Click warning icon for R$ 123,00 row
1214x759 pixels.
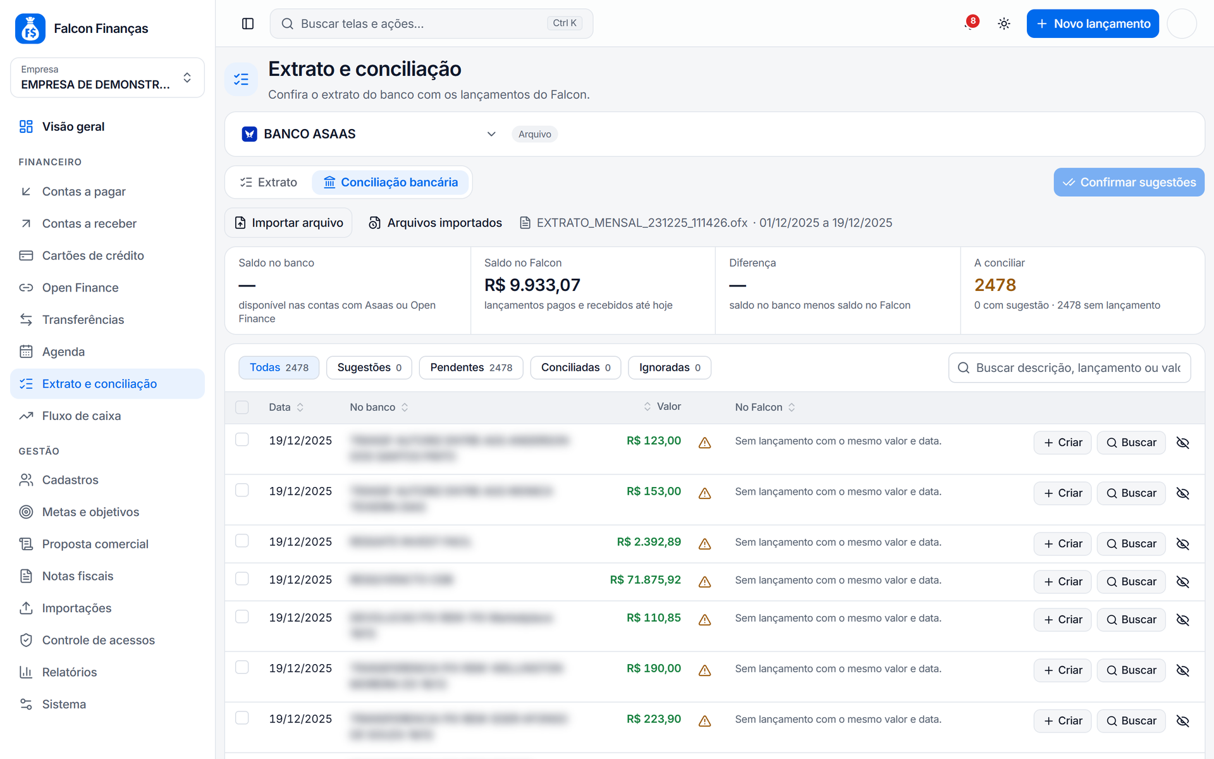(x=704, y=443)
